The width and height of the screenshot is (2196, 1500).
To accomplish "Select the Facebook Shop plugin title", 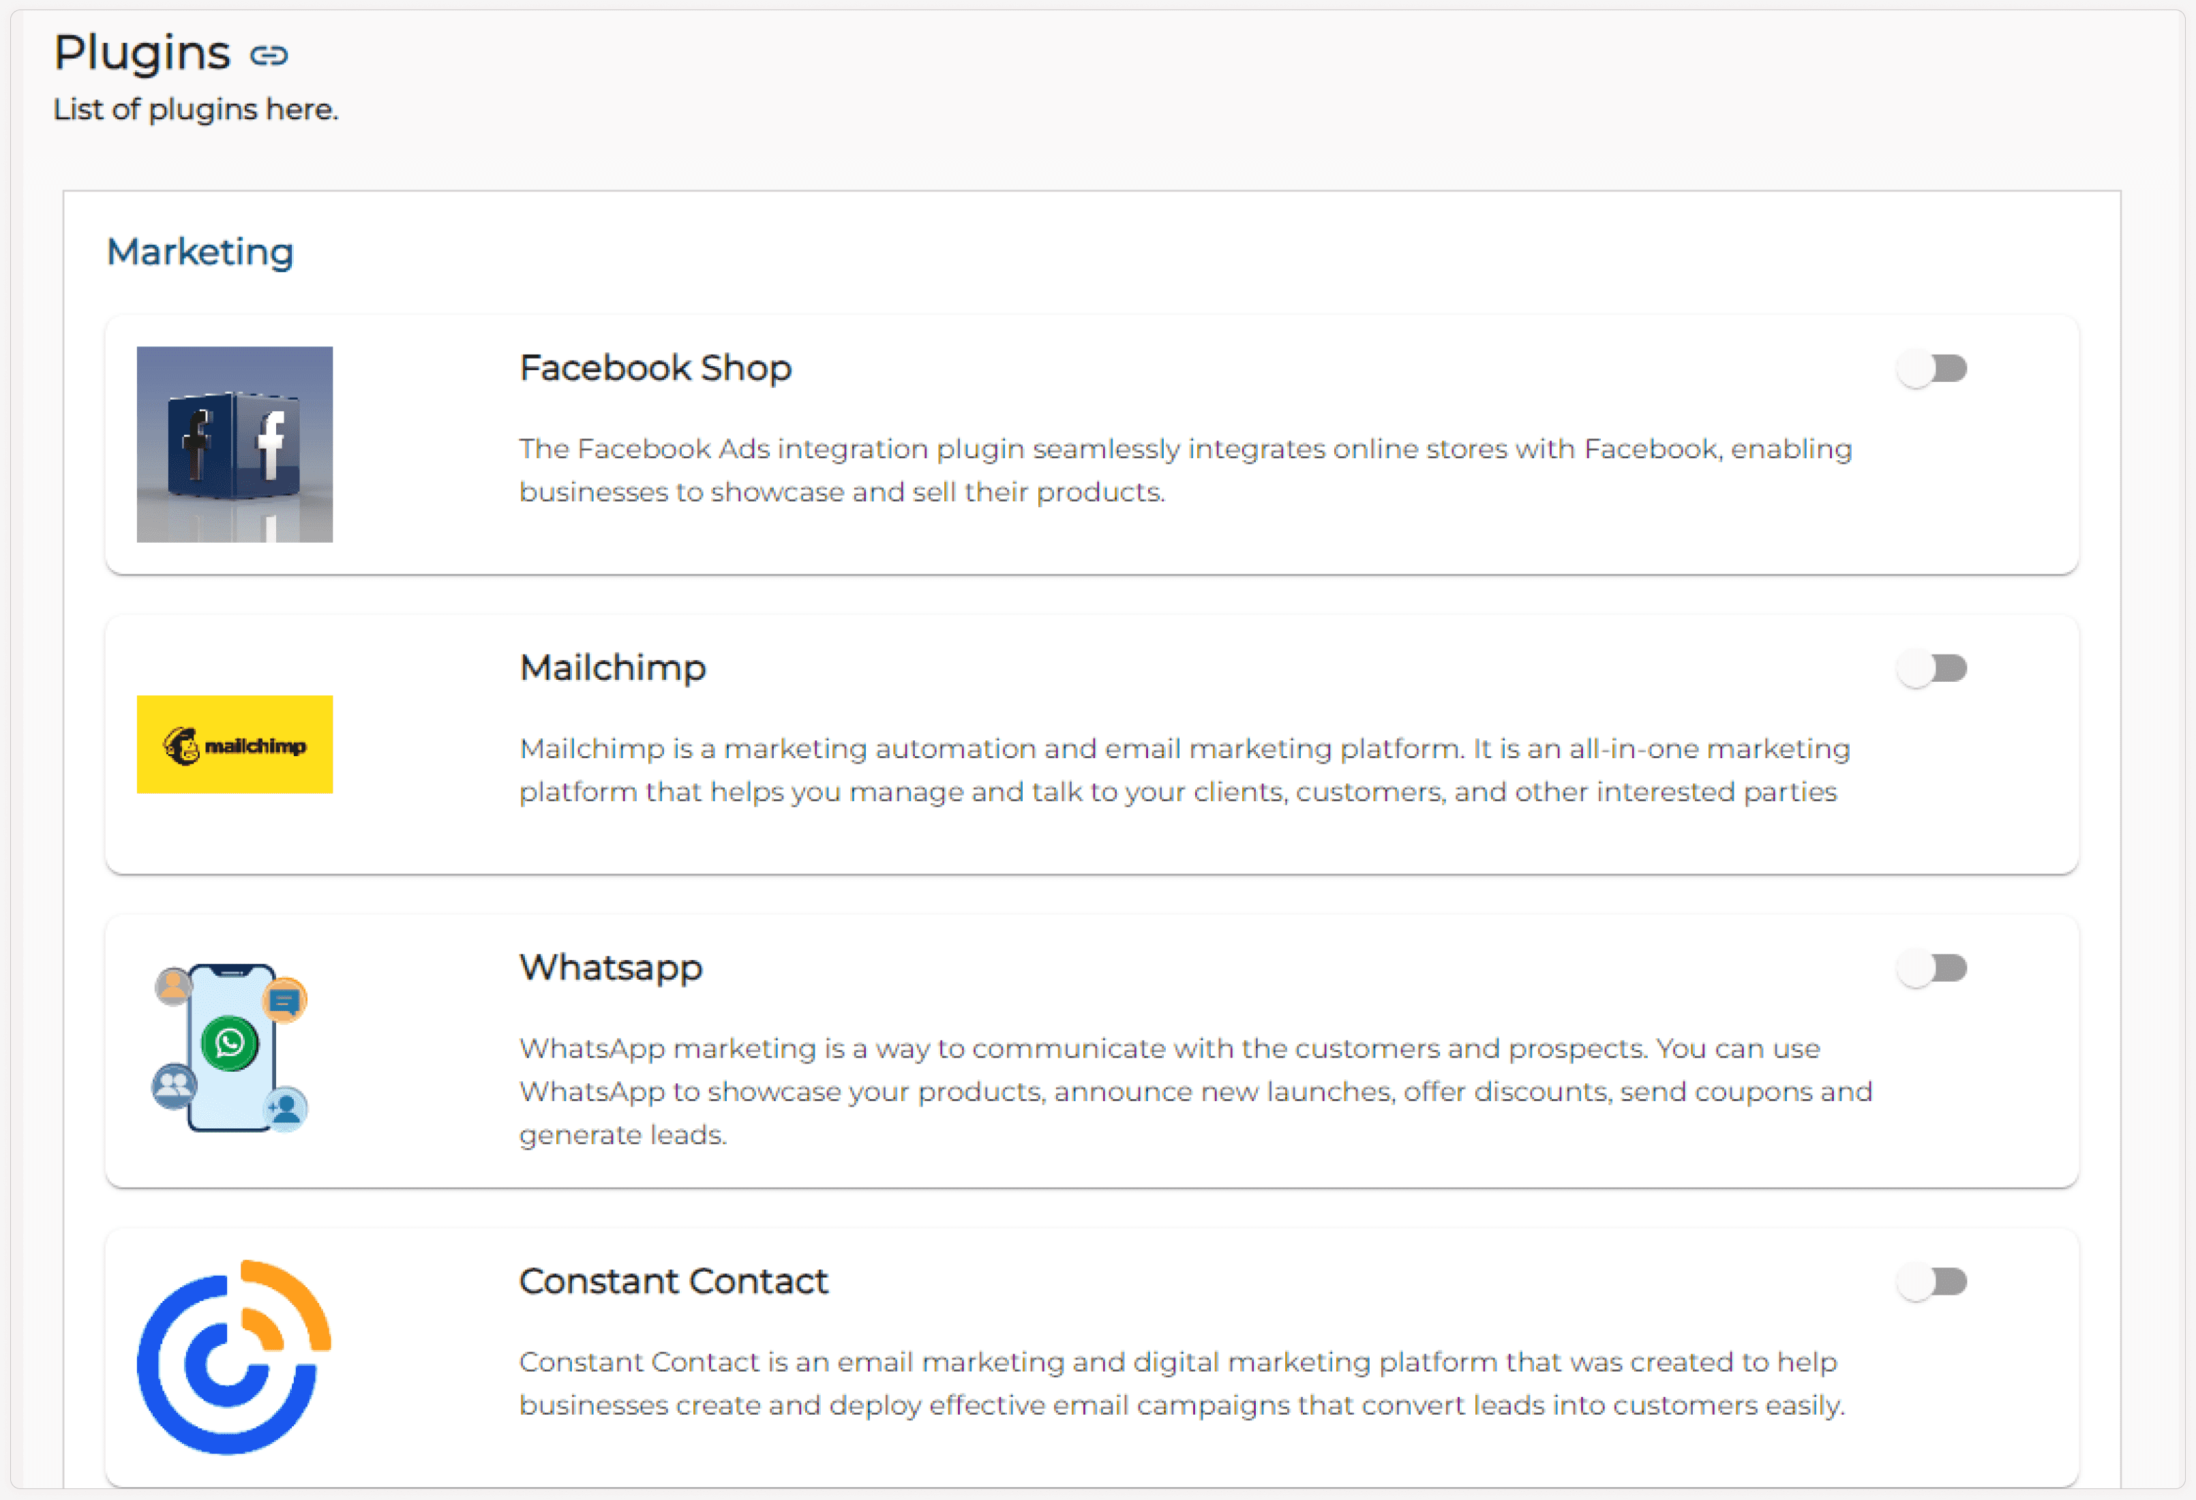I will [655, 369].
